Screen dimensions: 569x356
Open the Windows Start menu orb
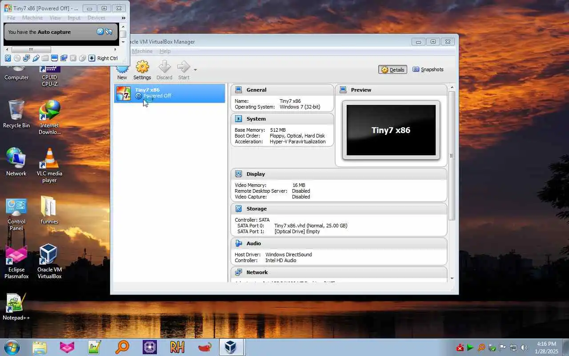click(12, 347)
